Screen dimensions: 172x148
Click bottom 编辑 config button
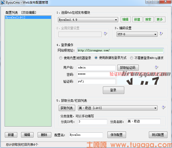(27, 135)
